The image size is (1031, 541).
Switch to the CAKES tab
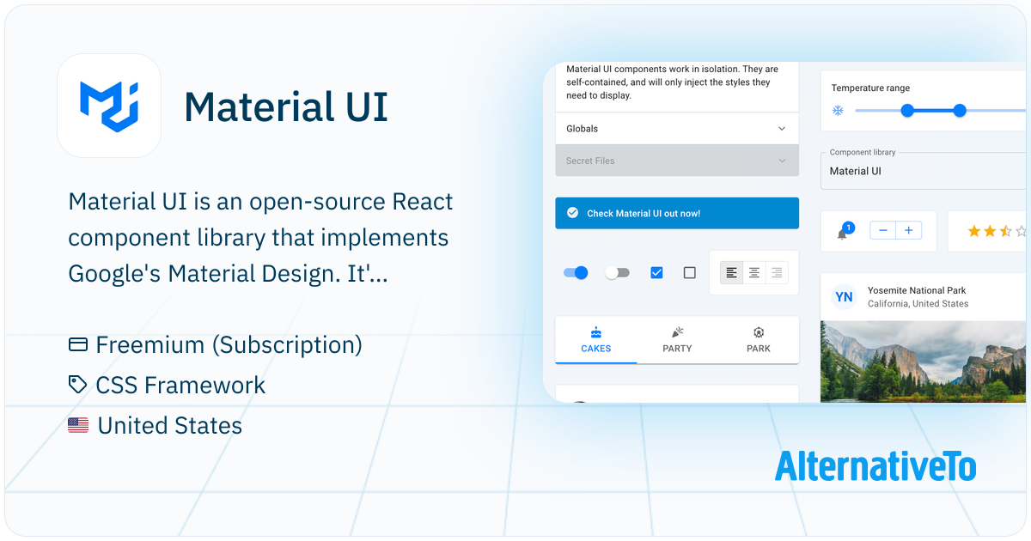[x=596, y=340]
